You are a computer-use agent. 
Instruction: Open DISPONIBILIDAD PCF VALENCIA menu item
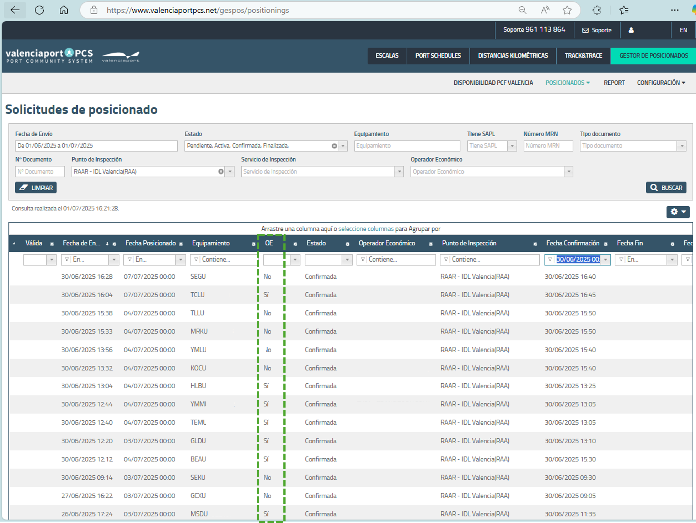(493, 83)
